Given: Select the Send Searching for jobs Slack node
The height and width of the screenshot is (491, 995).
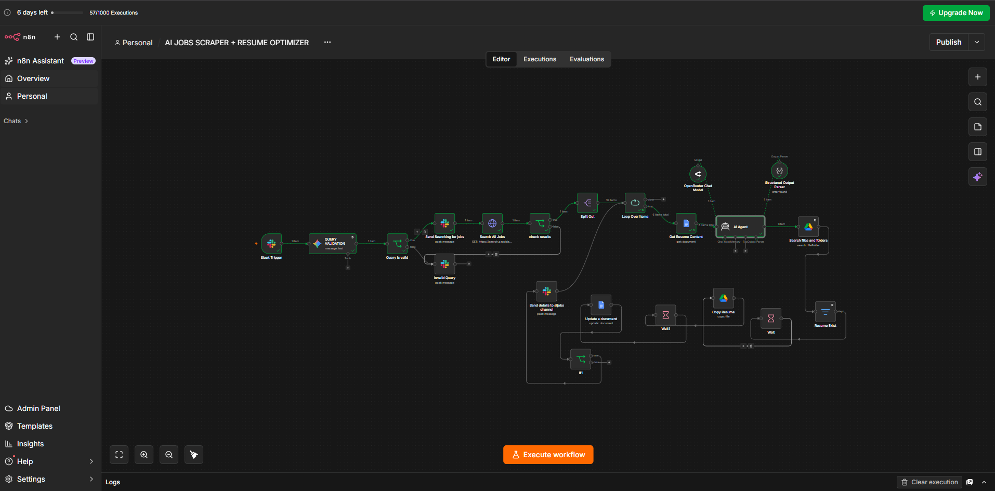Looking at the screenshot, I should 444,223.
